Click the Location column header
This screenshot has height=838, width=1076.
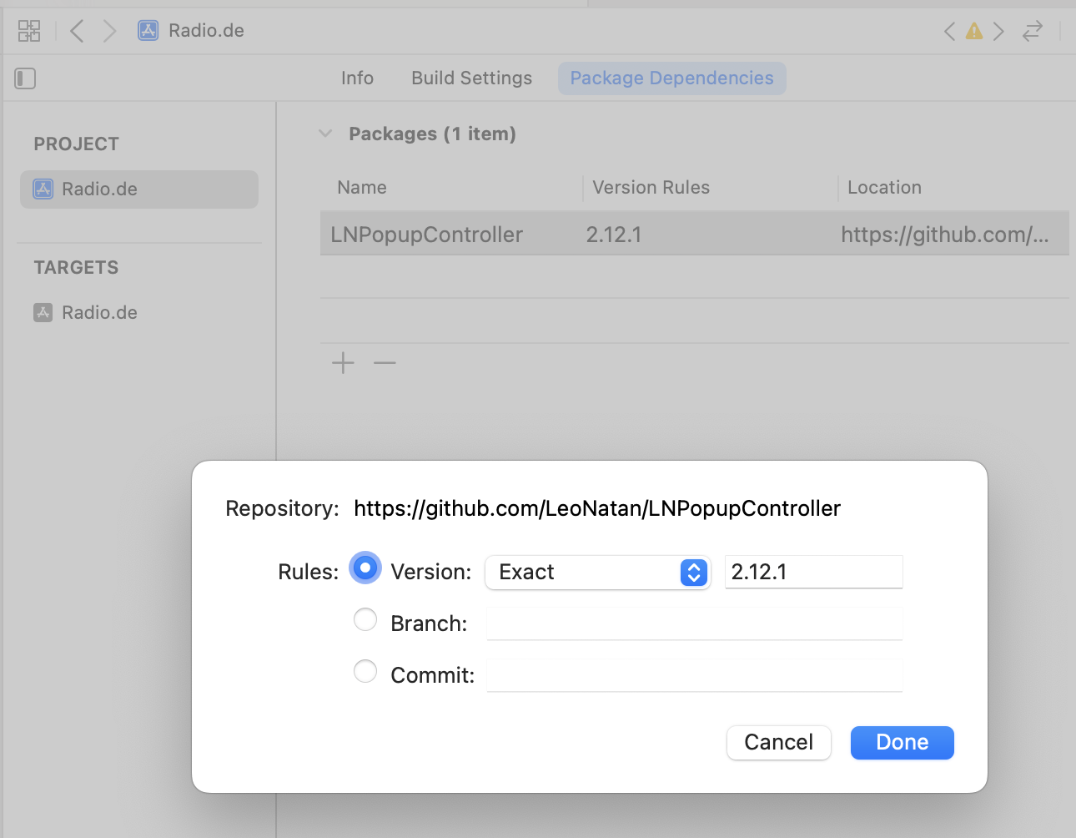click(x=884, y=188)
